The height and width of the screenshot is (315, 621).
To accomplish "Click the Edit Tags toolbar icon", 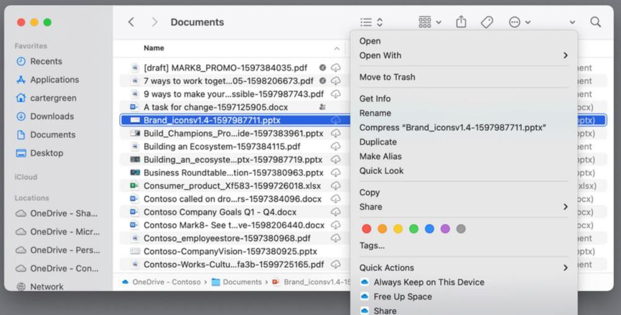I will 487,22.
